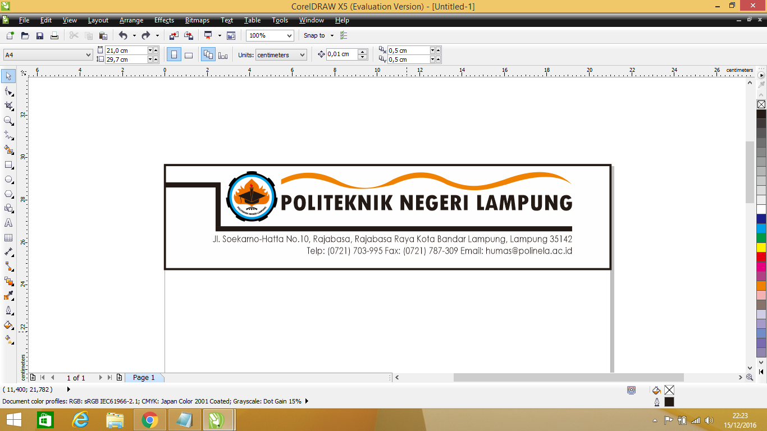Apply the red palette swatch
The image size is (767, 431).
click(x=761, y=256)
